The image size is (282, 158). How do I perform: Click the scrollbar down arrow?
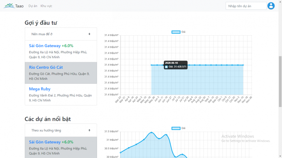click(280, 156)
